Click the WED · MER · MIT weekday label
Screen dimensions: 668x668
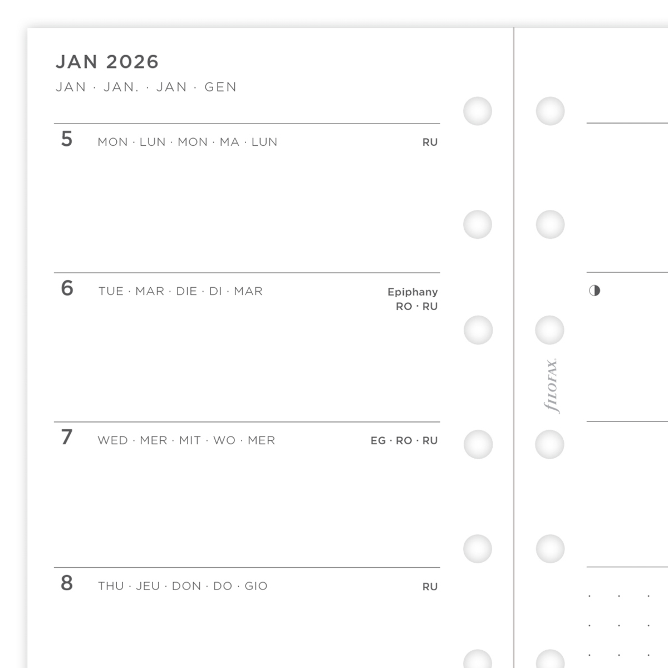tap(186, 440)
